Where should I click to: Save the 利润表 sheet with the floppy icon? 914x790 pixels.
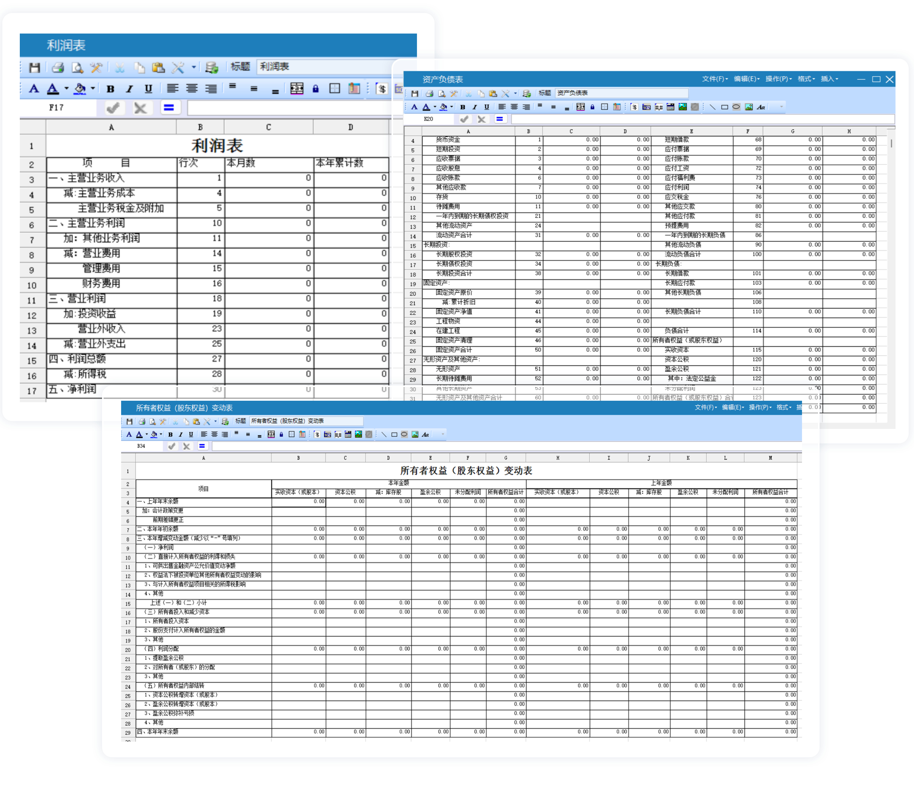34,67
